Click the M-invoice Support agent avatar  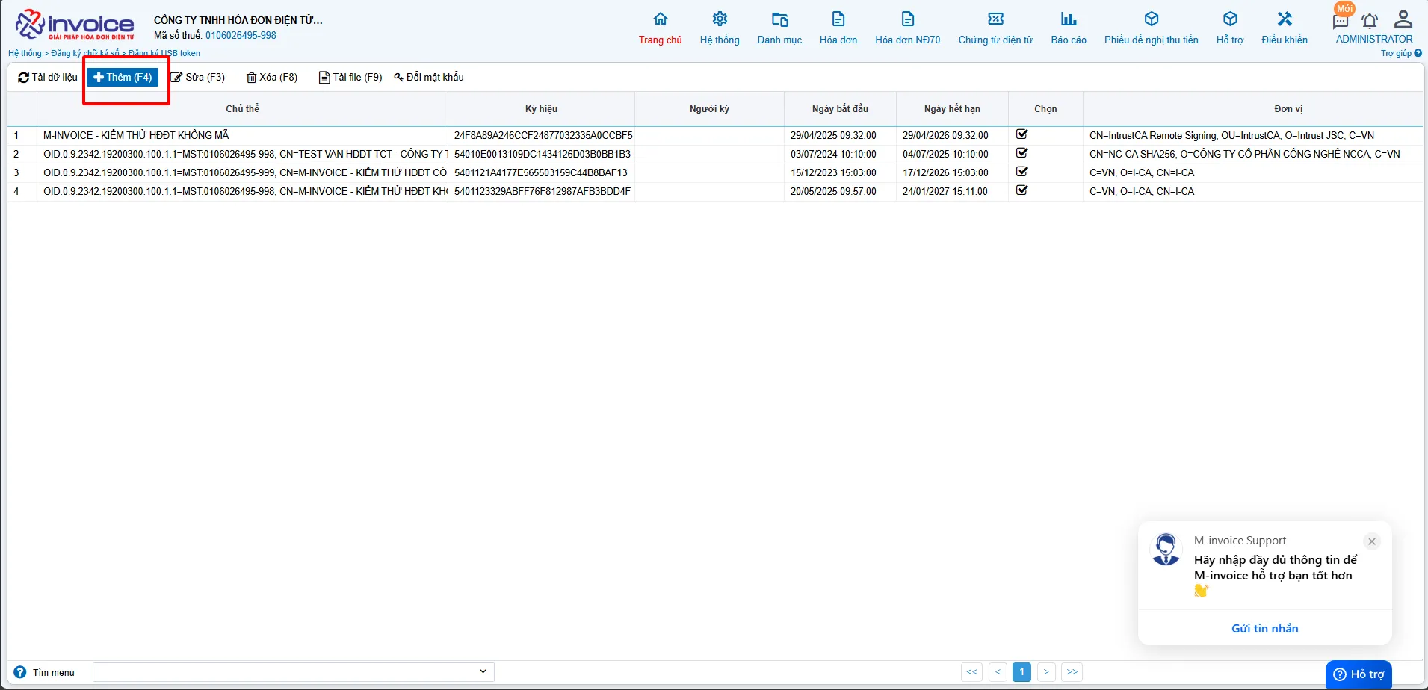[x=1166, y=550]
